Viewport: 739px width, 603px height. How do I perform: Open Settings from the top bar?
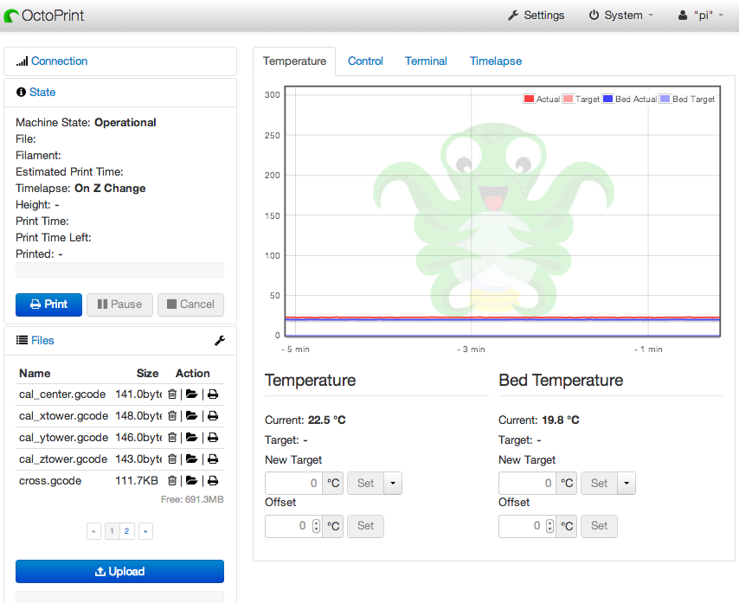[537, 16]
